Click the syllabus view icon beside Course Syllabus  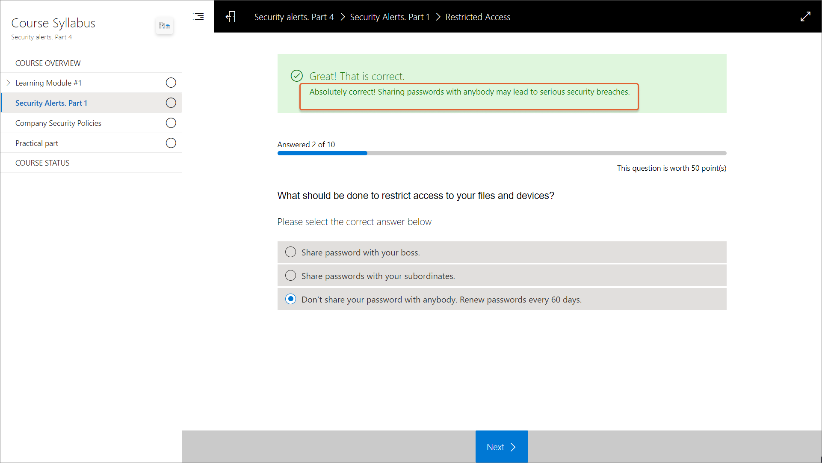pos(165,26)
